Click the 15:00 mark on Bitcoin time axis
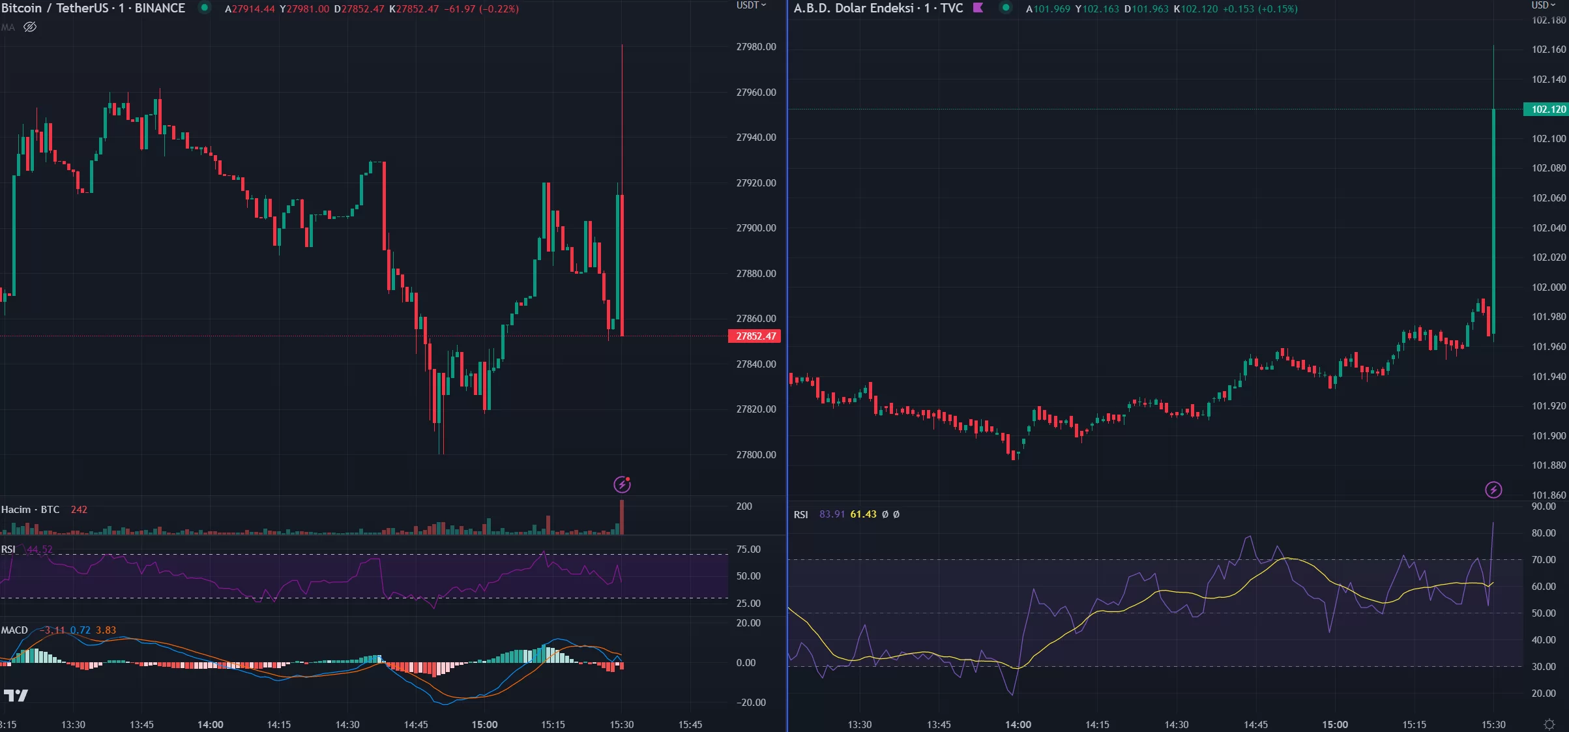The height and width of the screenshot is (732, 1569). pyautogui.click(x=484, y=725)
